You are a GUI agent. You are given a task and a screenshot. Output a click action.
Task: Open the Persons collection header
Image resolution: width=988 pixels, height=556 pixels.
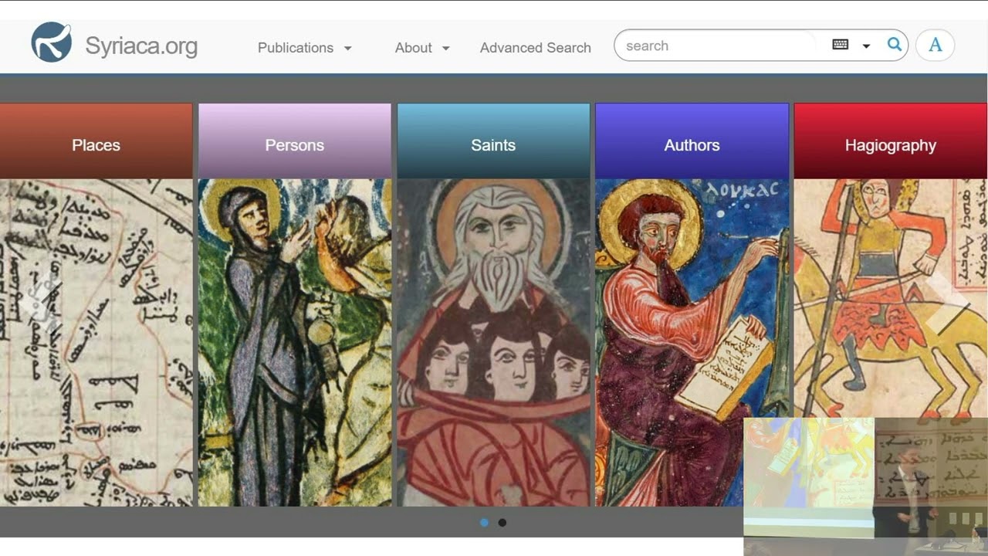(x=295, y=141)
